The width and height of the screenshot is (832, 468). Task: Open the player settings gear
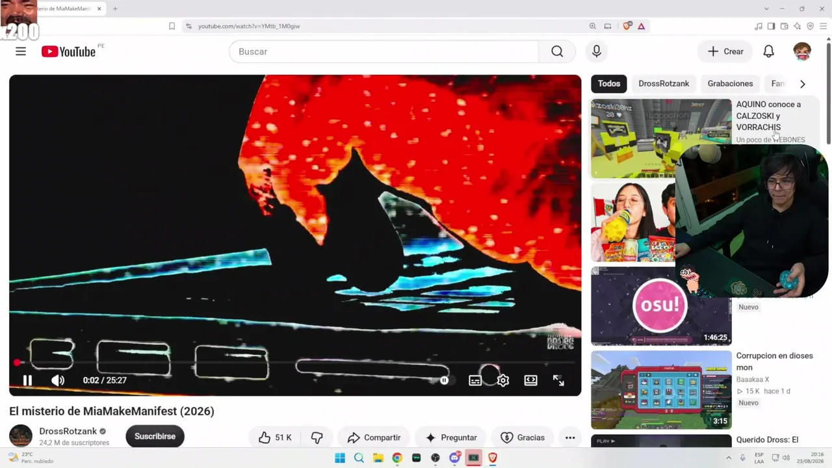(503, 380)
